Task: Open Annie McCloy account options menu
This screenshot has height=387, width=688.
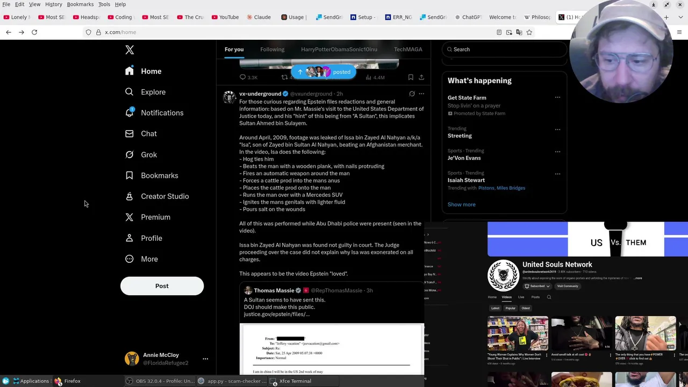Action: coord(205,359)
